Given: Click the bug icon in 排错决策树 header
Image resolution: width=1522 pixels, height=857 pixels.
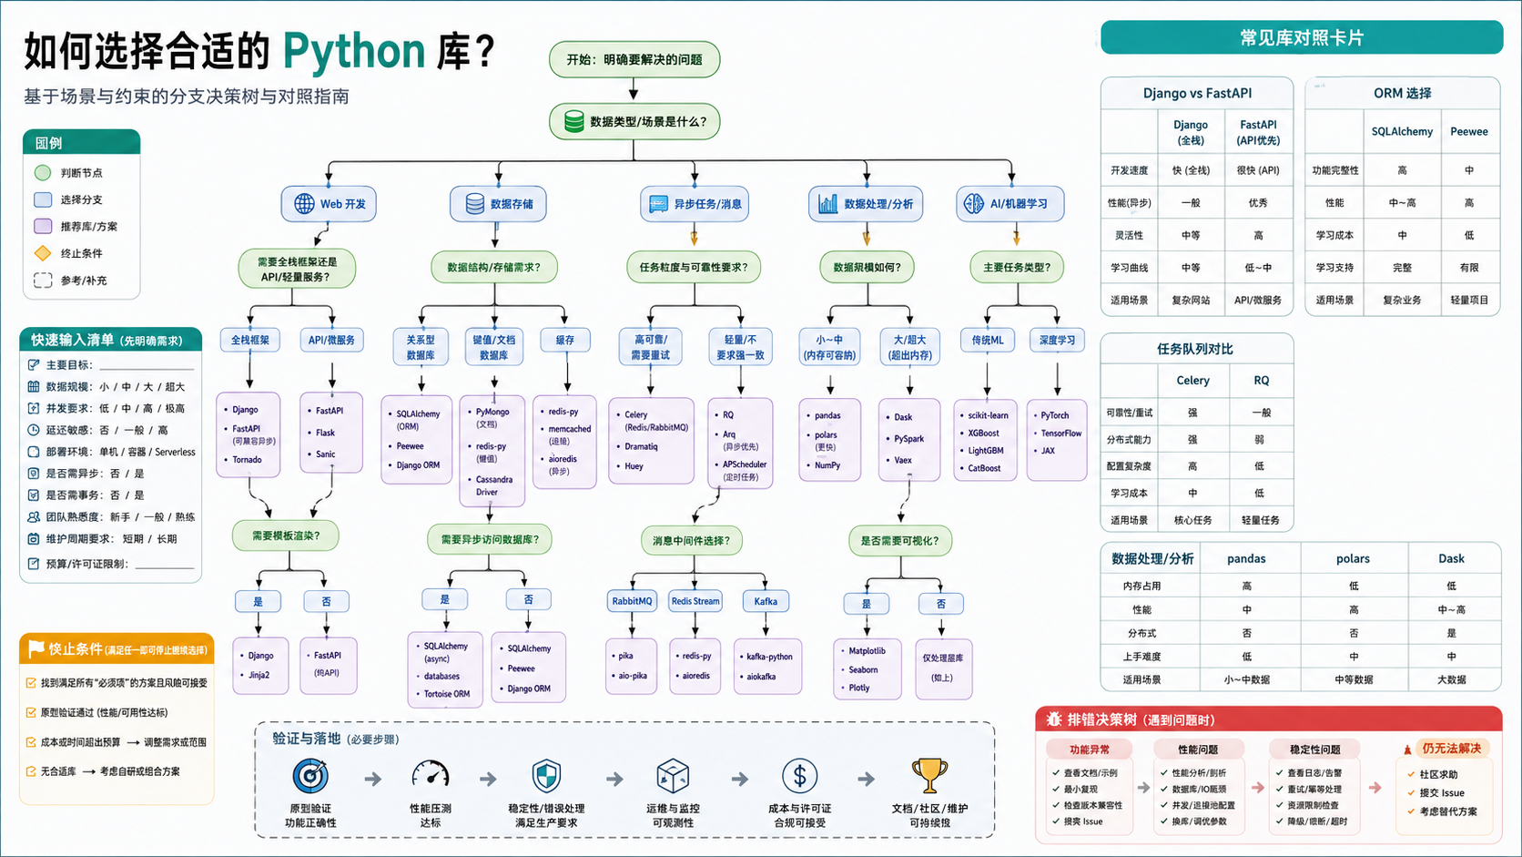Looking at the screenshot, I should pos(1054,719).
